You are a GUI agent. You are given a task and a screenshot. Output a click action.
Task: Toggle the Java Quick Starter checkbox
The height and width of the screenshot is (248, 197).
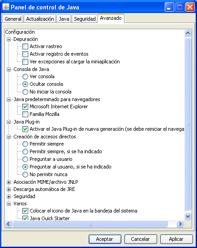tap(25, 218)
